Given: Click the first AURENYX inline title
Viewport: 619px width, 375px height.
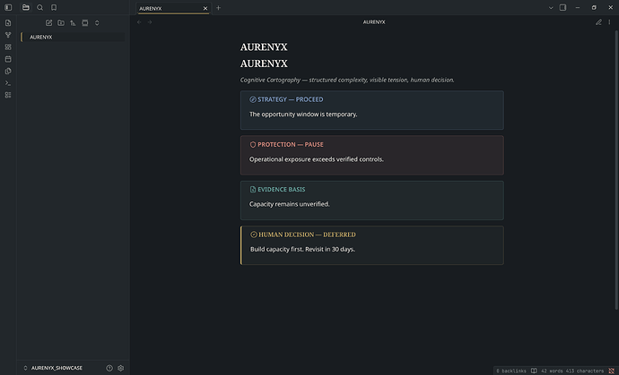Looking at the screenshot, I should 264,47.
